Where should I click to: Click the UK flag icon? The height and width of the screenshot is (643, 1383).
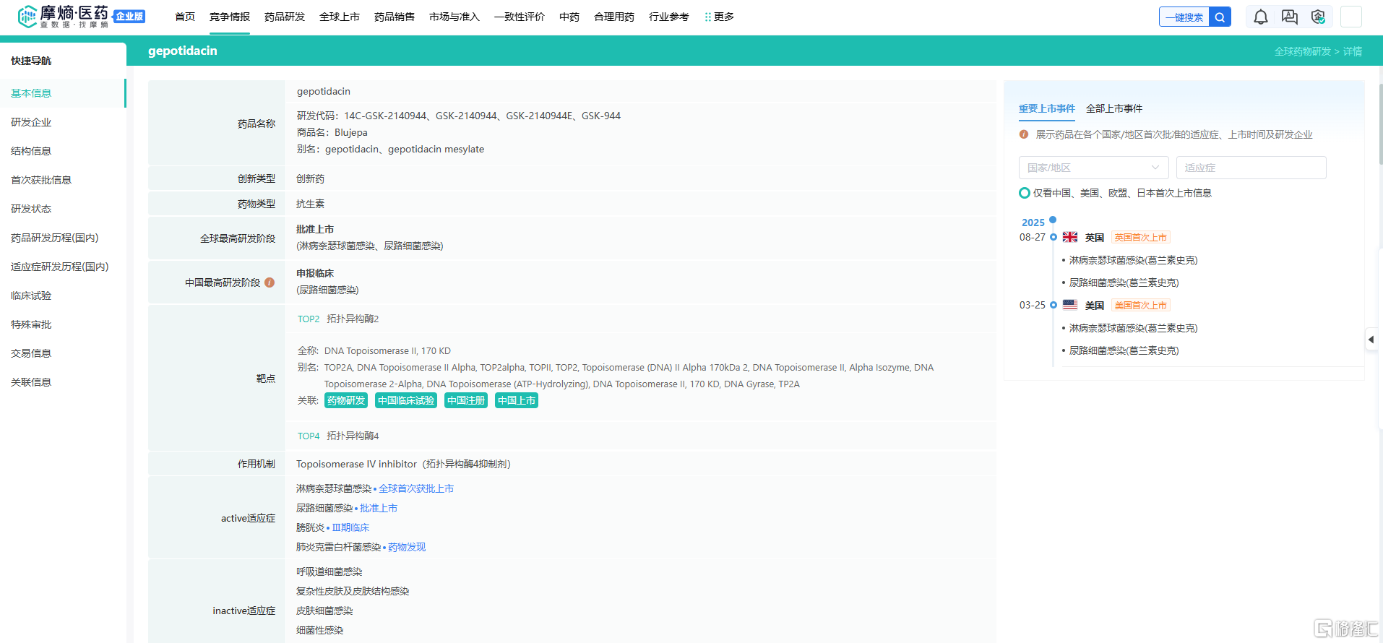[1070, 237]
